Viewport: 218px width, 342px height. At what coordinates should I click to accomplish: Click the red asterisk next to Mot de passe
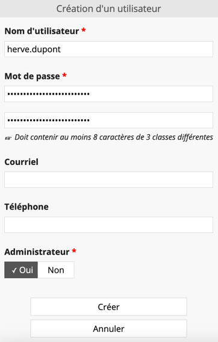pos(64,75)
